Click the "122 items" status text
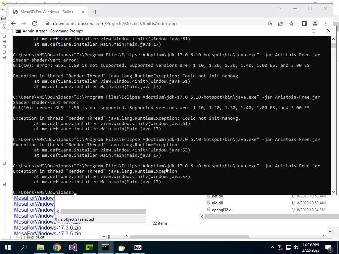 click(x=159, y=223)
